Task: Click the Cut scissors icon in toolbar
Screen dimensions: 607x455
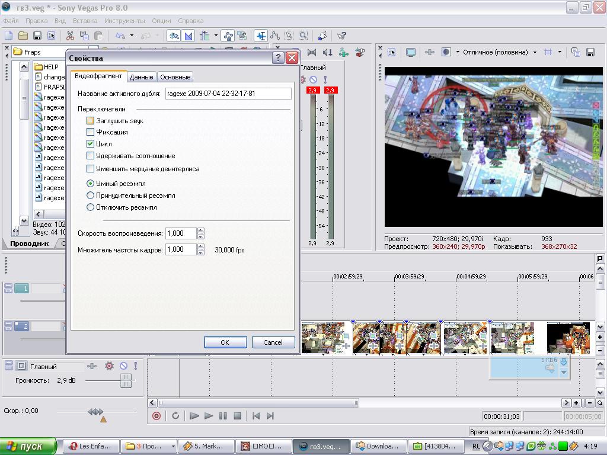Action: tap(70, 36)
